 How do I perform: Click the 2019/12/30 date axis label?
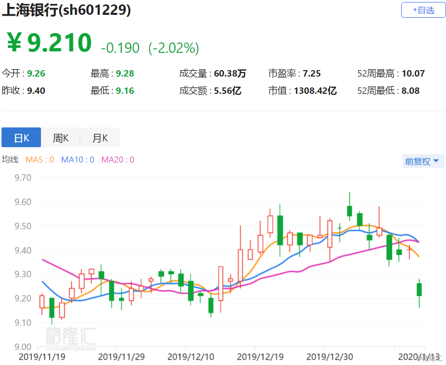pos(330,357)
